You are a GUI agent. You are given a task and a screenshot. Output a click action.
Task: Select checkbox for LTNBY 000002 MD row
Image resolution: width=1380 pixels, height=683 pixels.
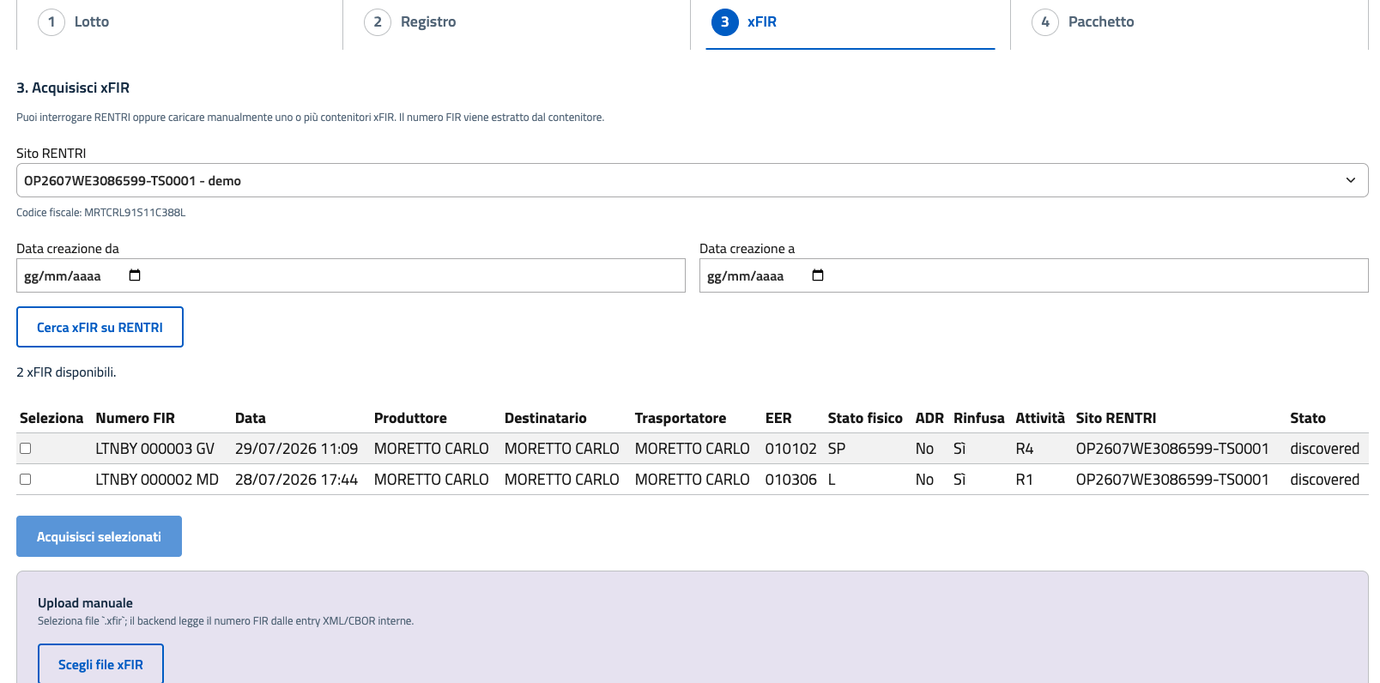(26, 479)
